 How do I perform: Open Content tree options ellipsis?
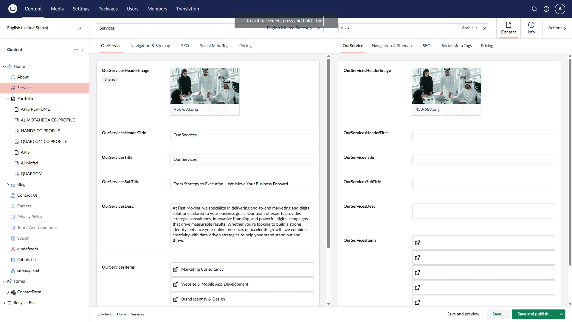[x=76, y=50]
